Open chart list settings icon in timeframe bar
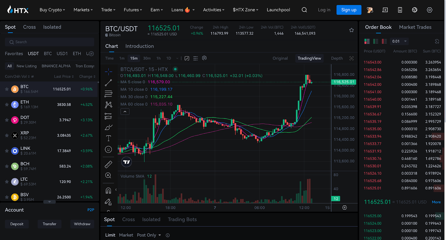 (195, 58)
